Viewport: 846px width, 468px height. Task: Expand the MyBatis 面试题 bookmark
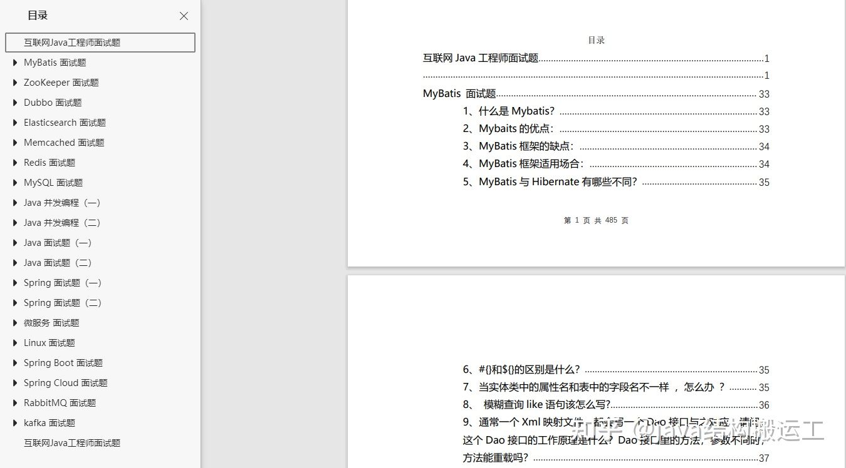(15, 63)
